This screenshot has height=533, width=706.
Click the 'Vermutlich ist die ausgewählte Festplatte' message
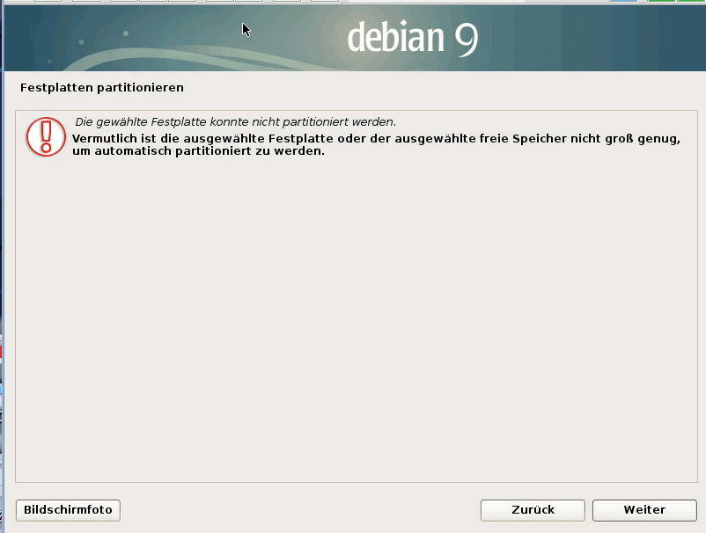(376, 144)
